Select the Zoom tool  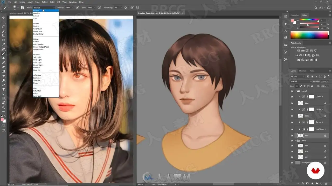(x=3, y=107)
